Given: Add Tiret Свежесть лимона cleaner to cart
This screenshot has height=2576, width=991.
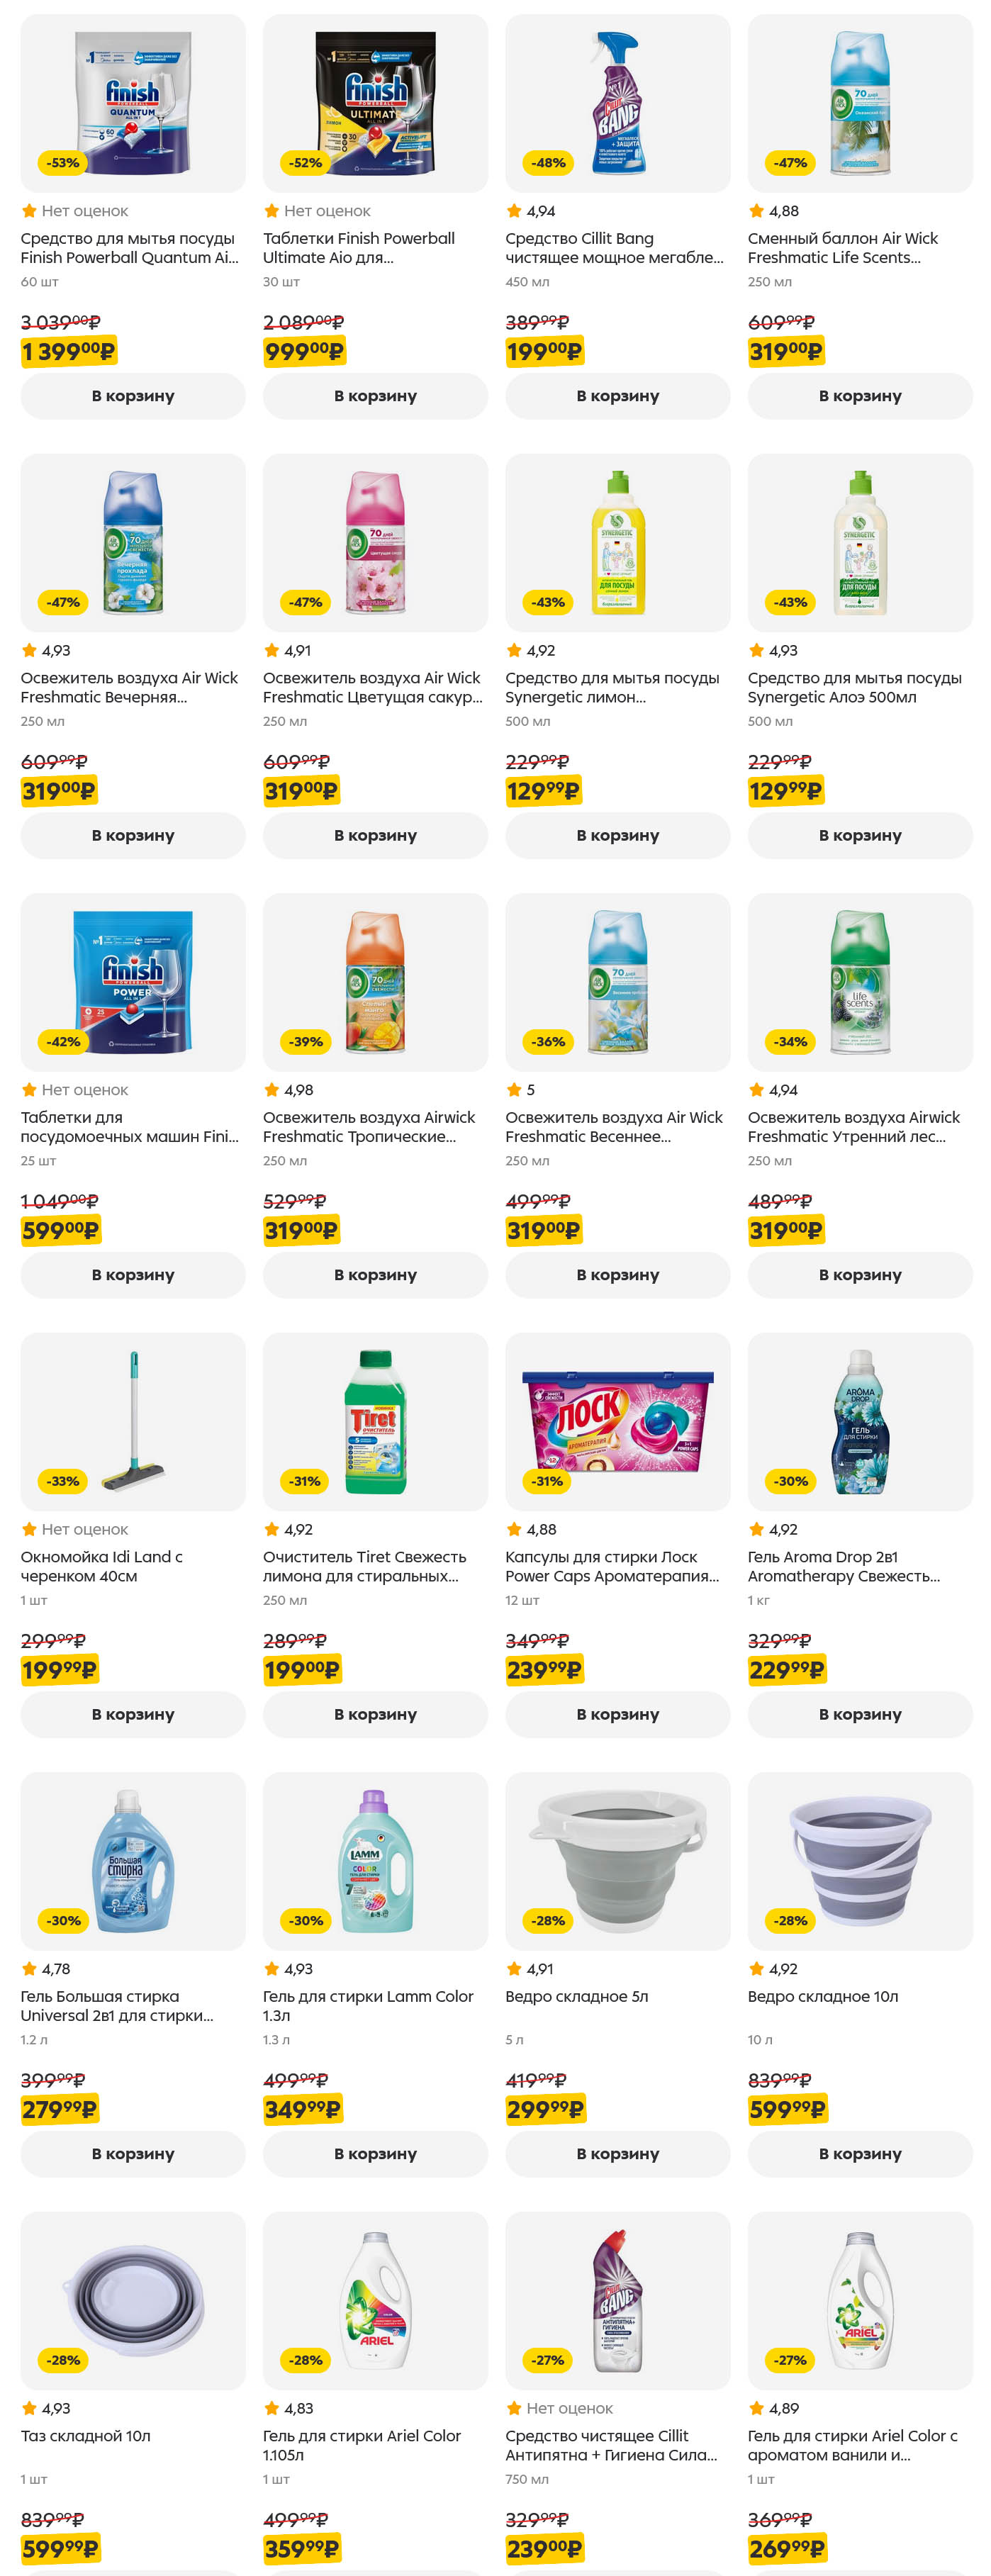Looking at the screenshot, I should [x=375, y=1714].
